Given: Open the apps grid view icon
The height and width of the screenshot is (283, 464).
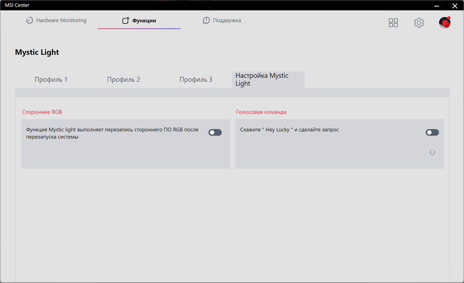Looking at the screenshot, I should pos(393,23).
